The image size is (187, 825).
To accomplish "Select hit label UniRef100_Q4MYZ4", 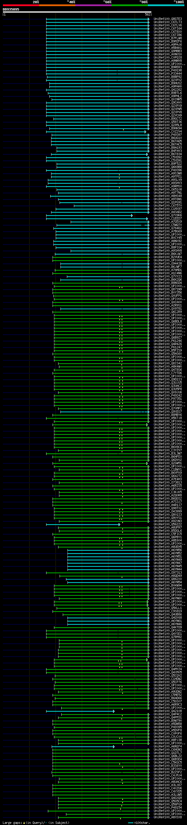I will [168, 669].
